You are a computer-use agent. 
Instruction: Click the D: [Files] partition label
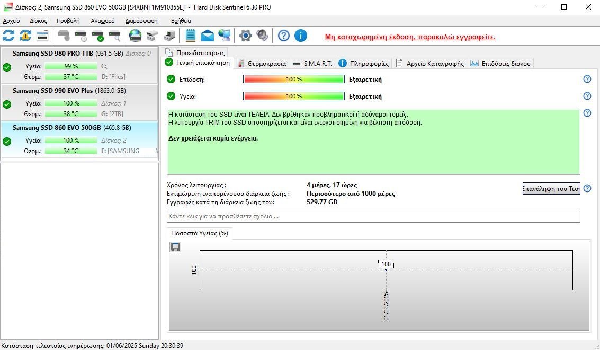(x=113, y=77)
